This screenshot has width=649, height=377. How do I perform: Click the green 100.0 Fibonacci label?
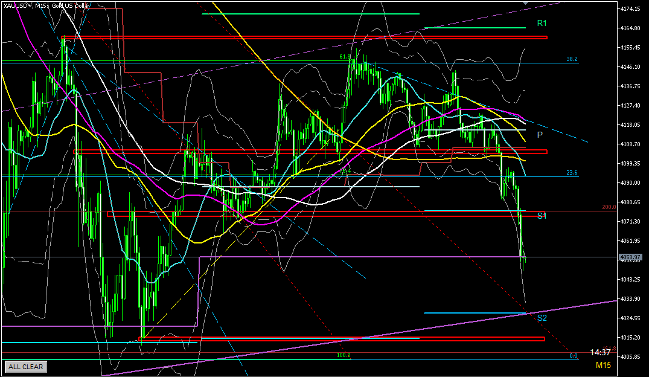[x=344, y=355]
